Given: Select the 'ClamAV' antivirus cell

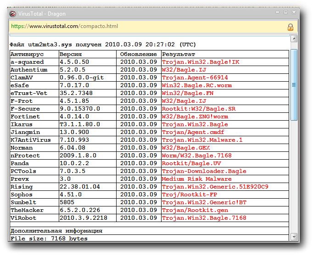Looking at the screenshot, I should tap(34, 78).
